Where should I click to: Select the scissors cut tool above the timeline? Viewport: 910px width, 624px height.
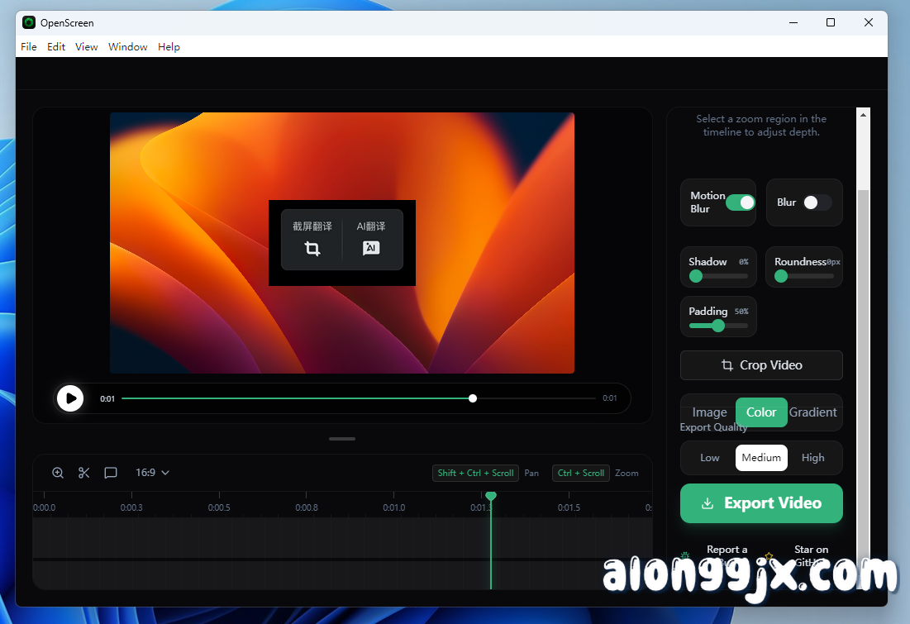[x=83, y=472]
